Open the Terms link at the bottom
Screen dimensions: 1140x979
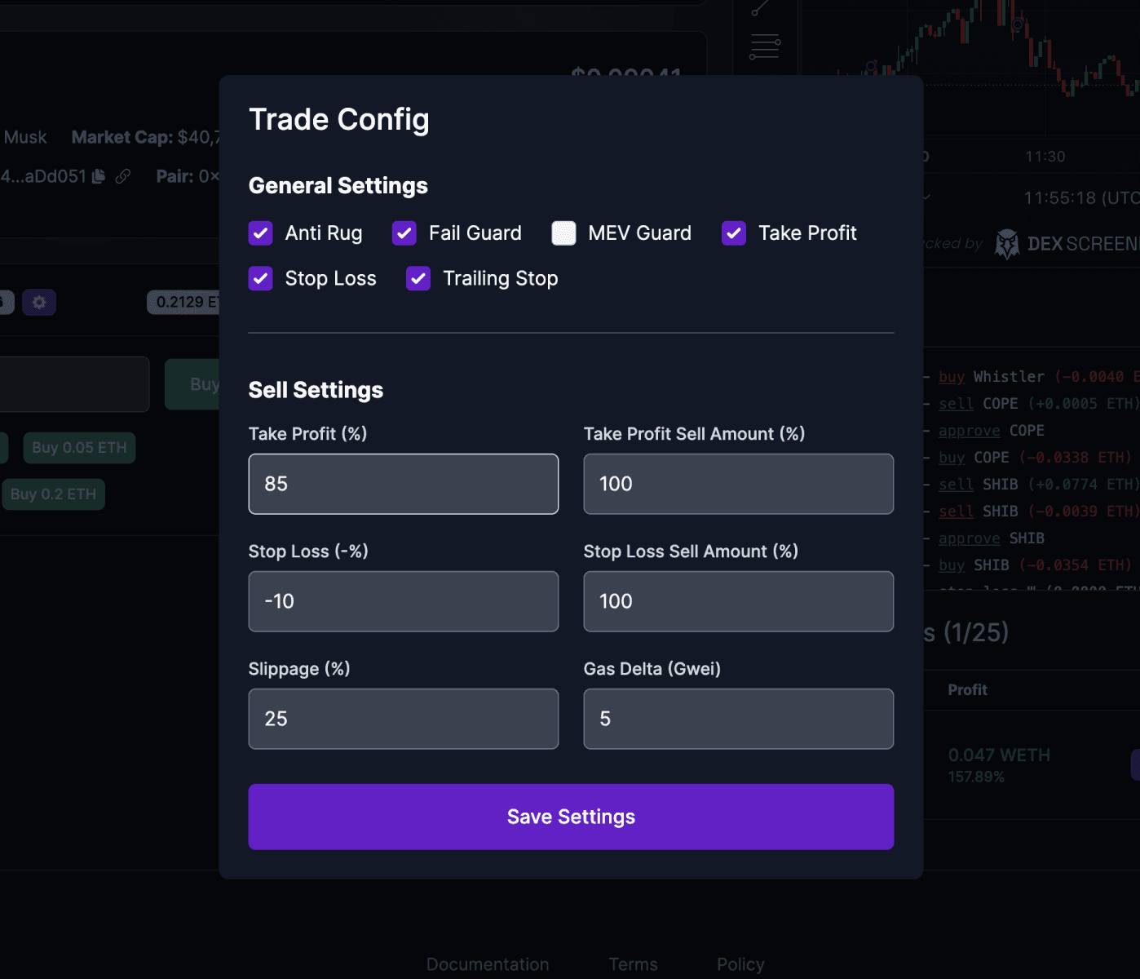(x=633, y=963)
